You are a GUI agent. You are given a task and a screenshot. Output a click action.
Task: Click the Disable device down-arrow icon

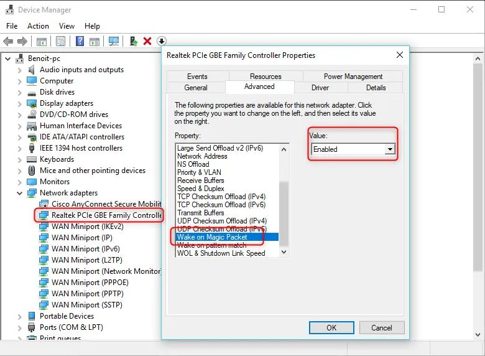pos(162,41)
